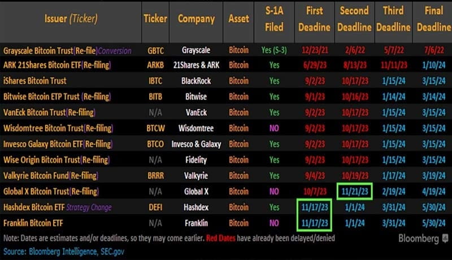Click the NO filing status for Wisdomtree
Viewport: 452px width, 260px height.
(274, 128)
